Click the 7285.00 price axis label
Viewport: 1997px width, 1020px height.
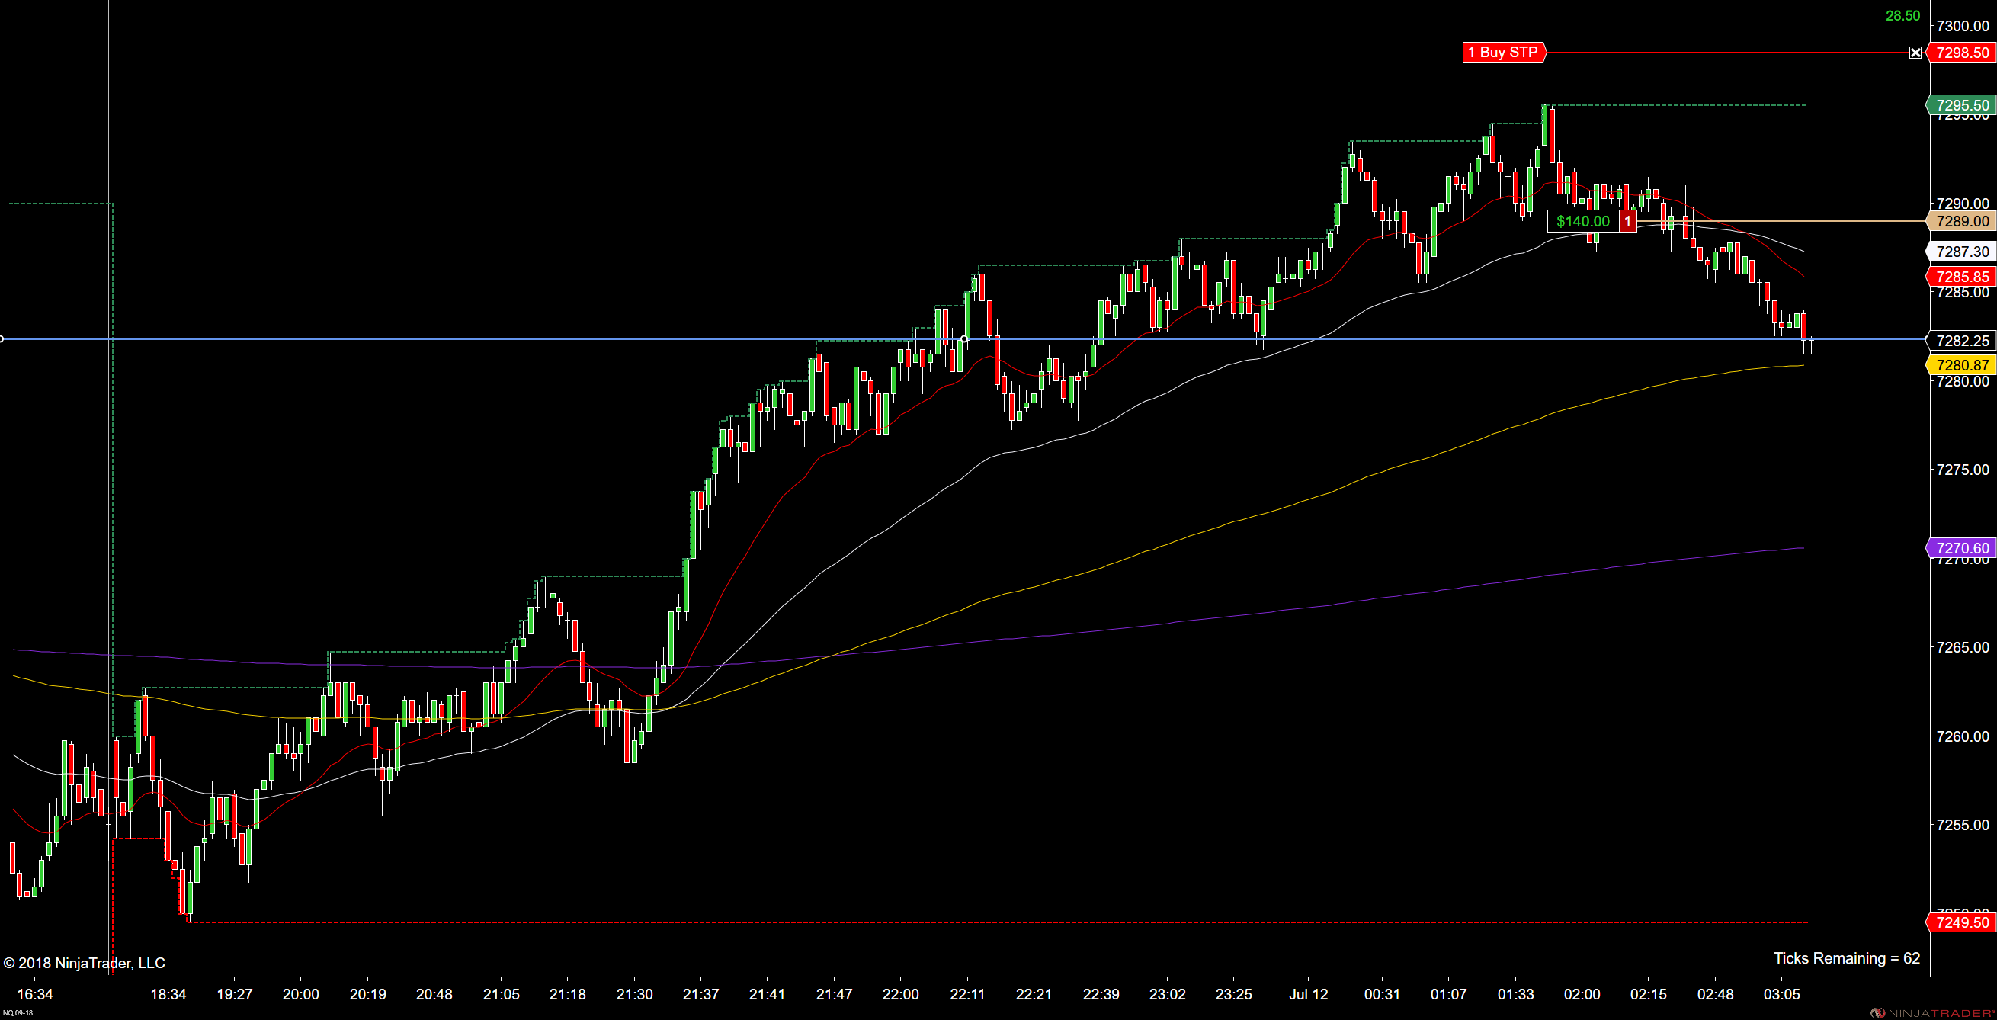click(x=1963, y=292)
